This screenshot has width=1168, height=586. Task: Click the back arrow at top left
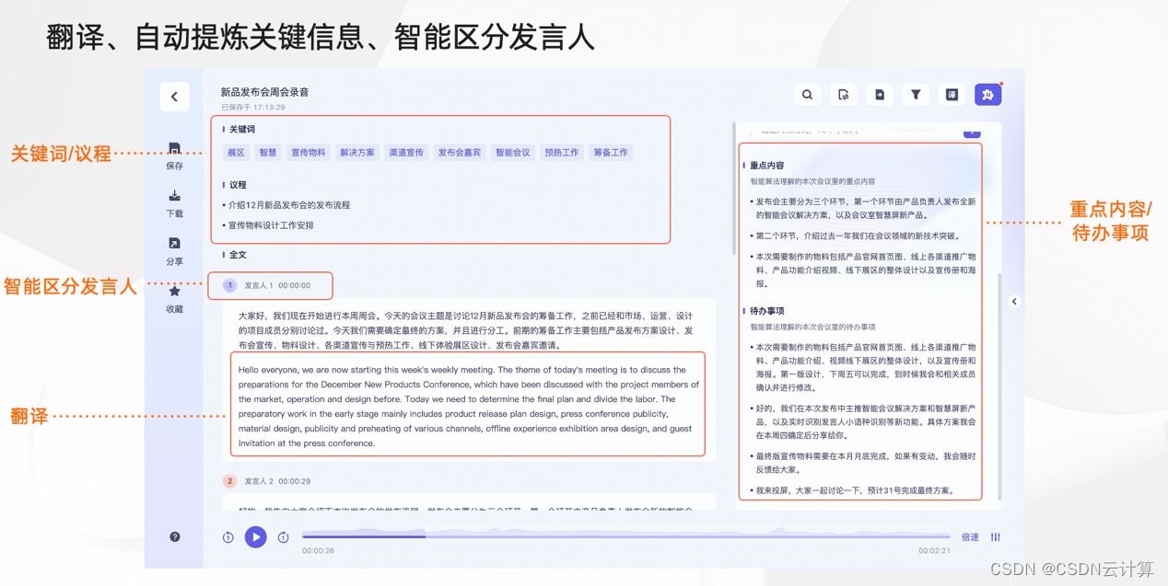coord(174,97)
